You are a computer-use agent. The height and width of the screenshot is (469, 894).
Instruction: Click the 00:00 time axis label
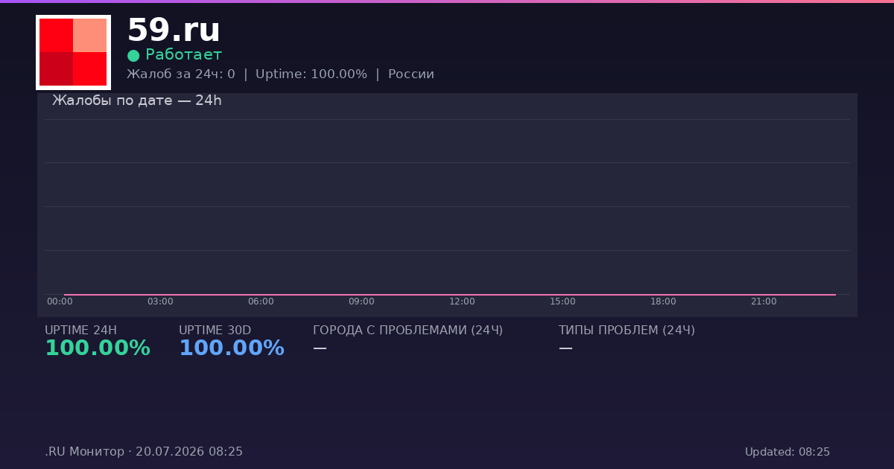pyautogui.click(x=60, y=301)
